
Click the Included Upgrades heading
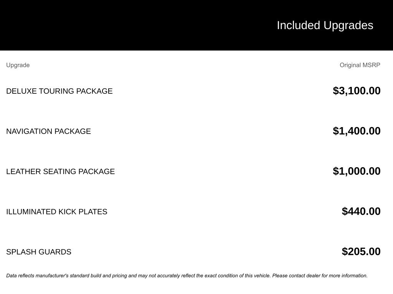(325, 25)
